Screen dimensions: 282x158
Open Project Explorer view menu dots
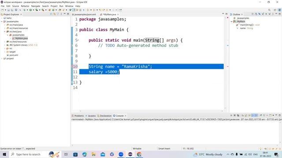click(x=61, y=14)
